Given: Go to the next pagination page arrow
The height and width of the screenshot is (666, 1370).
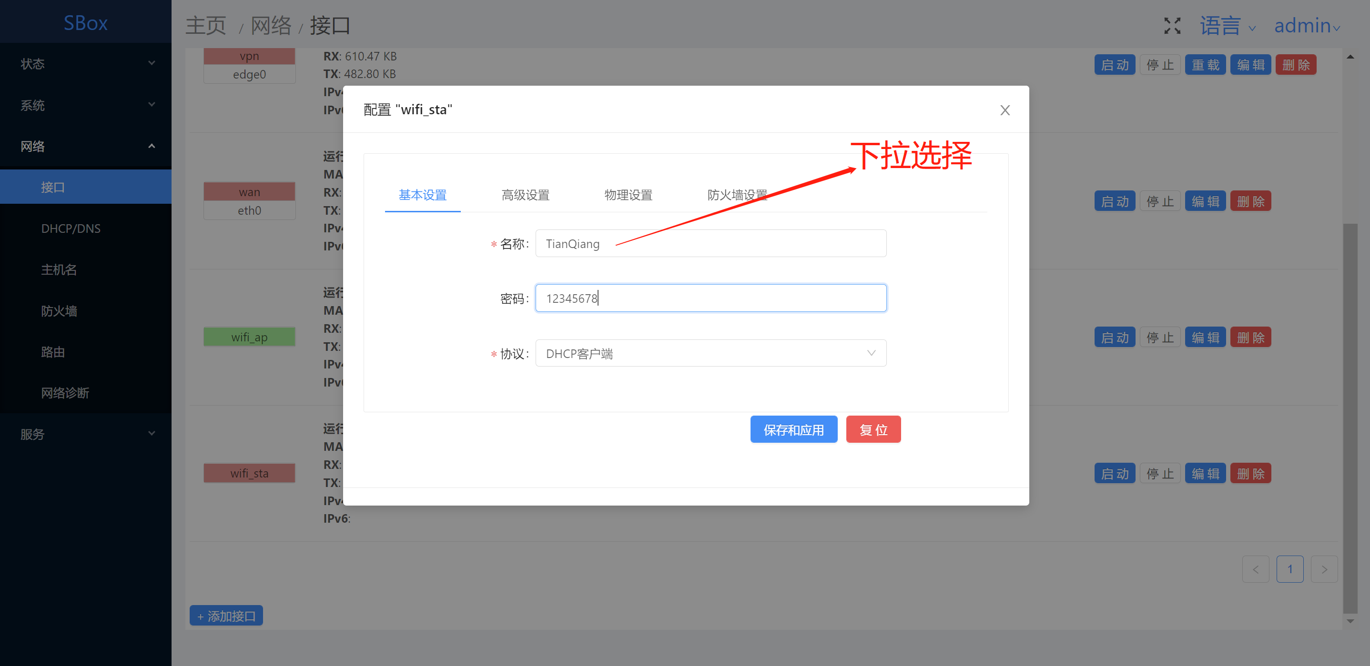Looking at the screenshot, I should pyautogui.click(x=1324, y=569).
